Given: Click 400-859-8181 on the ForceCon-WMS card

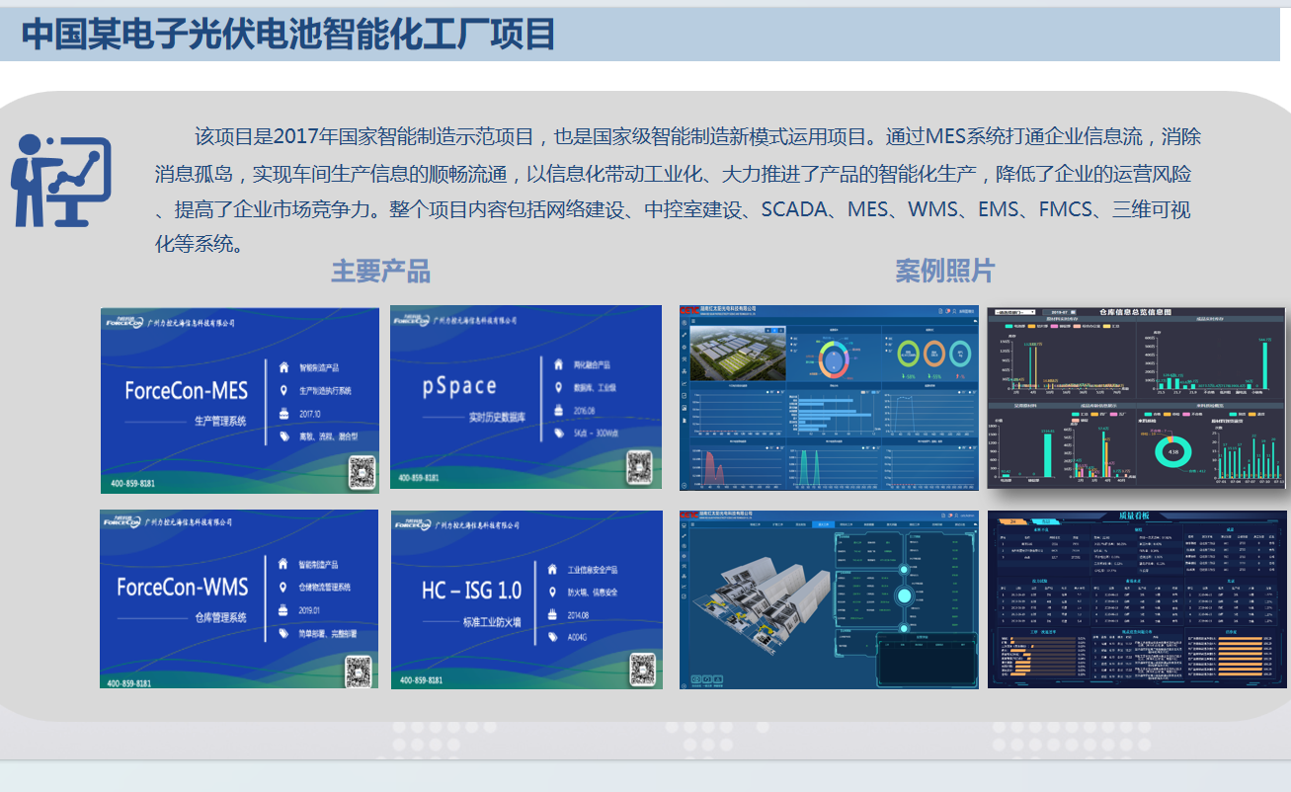Looking at the screenshot, I should coord(129,683).
